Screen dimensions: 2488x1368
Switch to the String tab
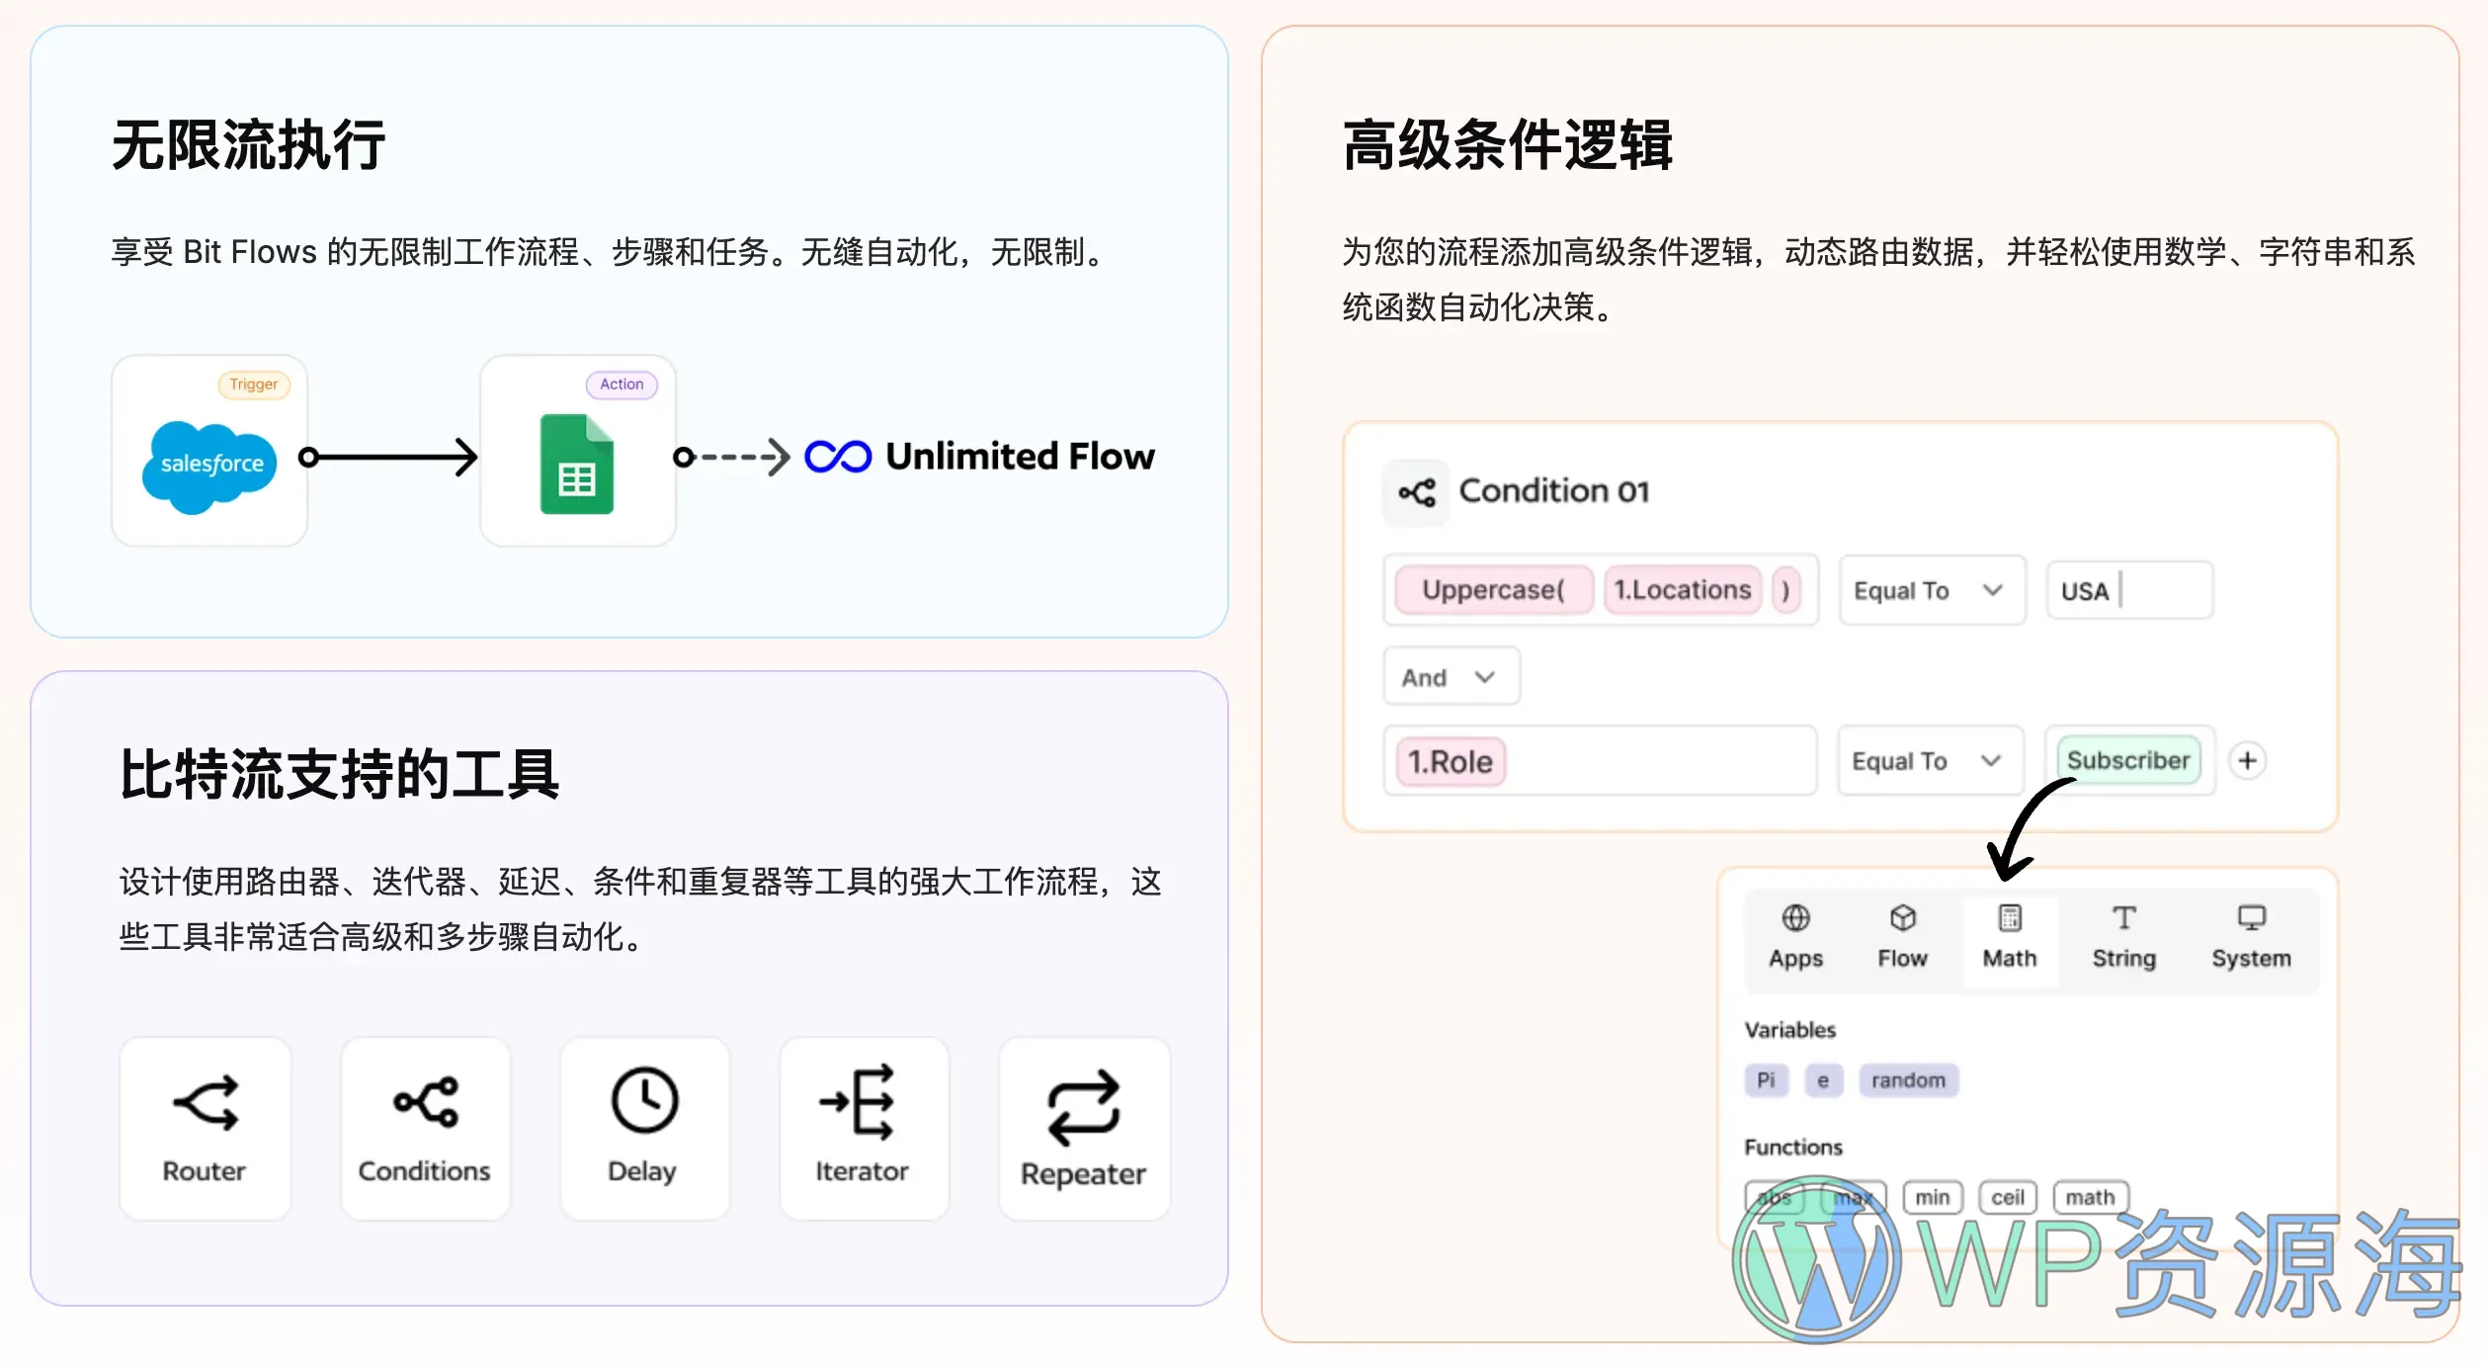click(2123, 938)
